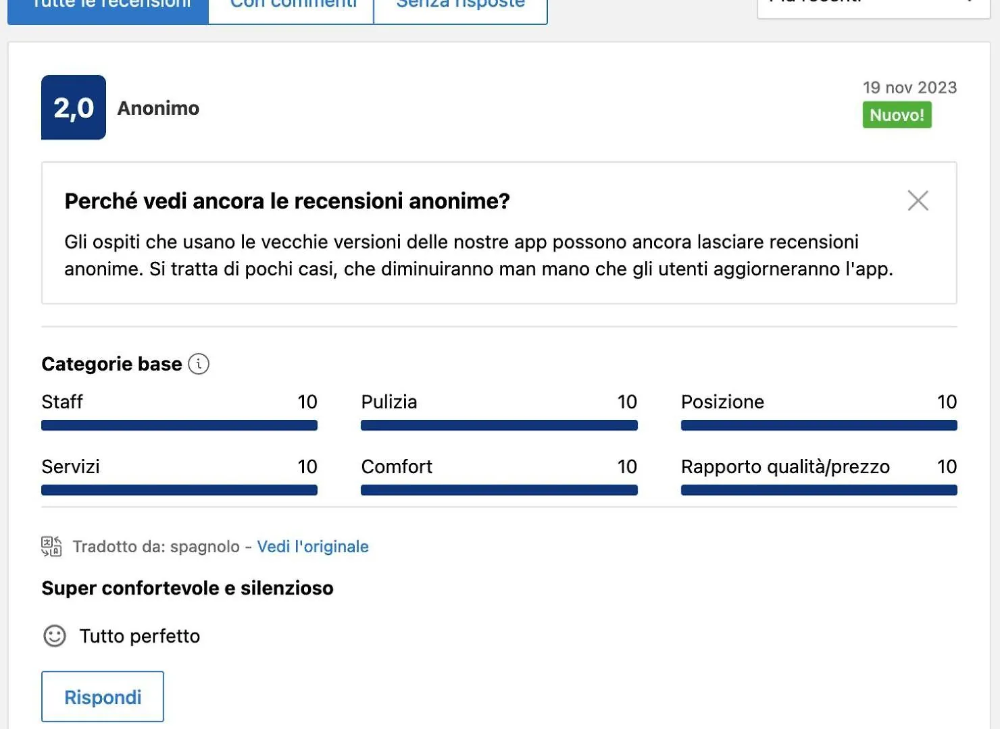The height and width of the screenshot is (729, 1000).
Task: Switch to Con commenti tab
Action: point(291,7)
